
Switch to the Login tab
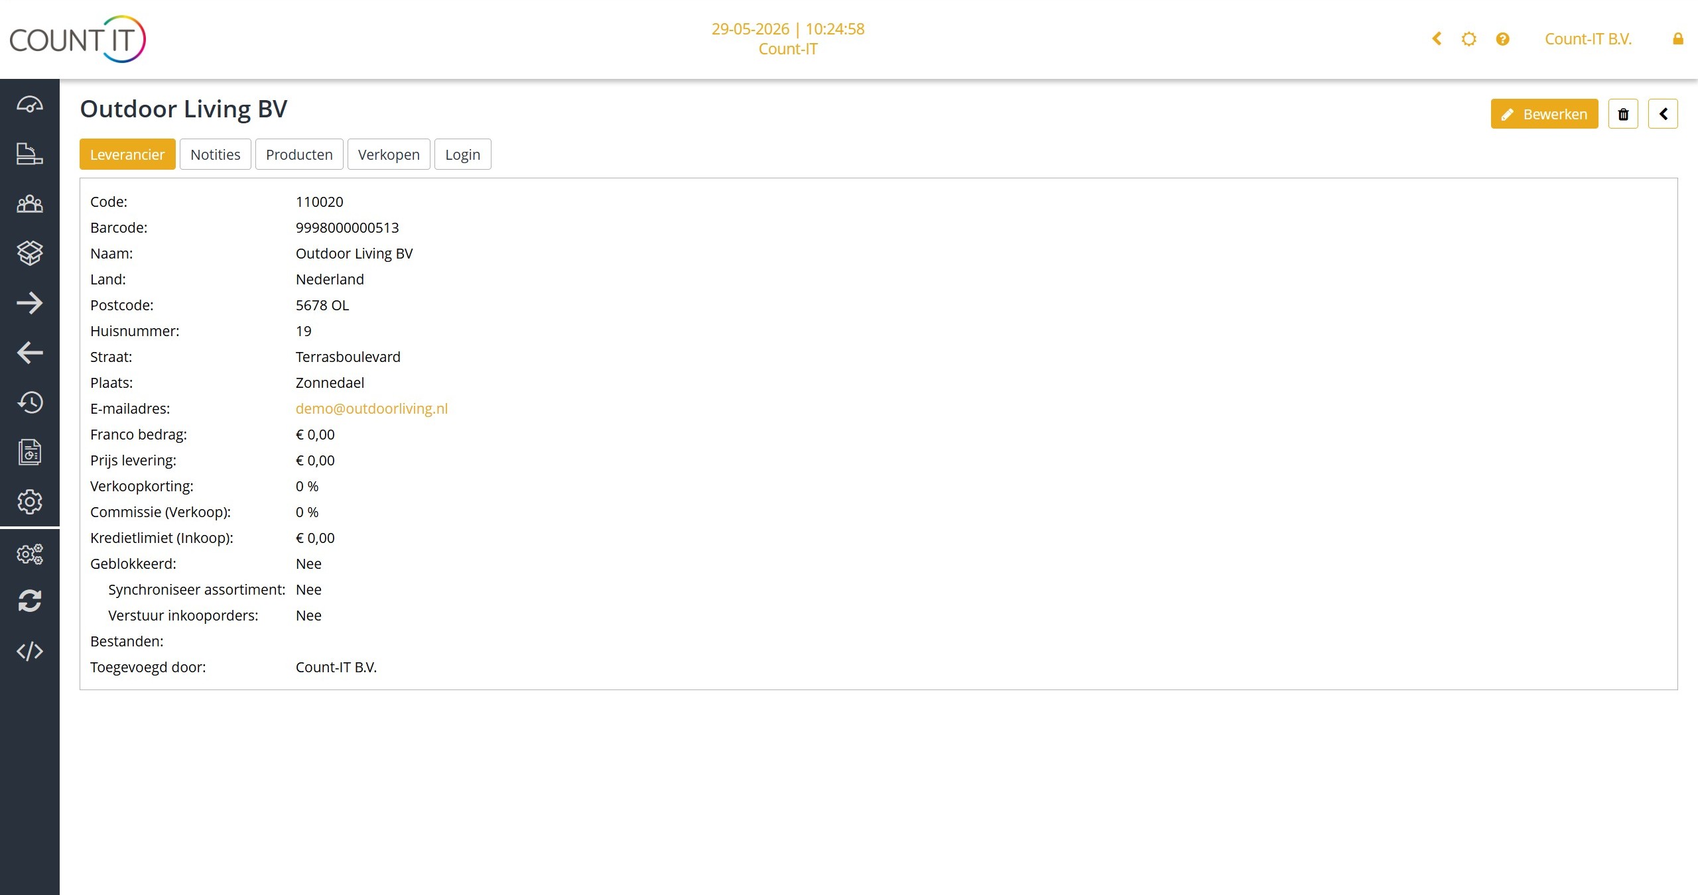point(463,154)
